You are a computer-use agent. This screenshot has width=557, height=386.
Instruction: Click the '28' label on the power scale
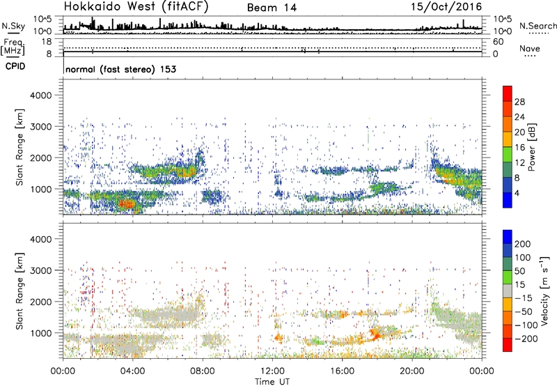[519, 102]
